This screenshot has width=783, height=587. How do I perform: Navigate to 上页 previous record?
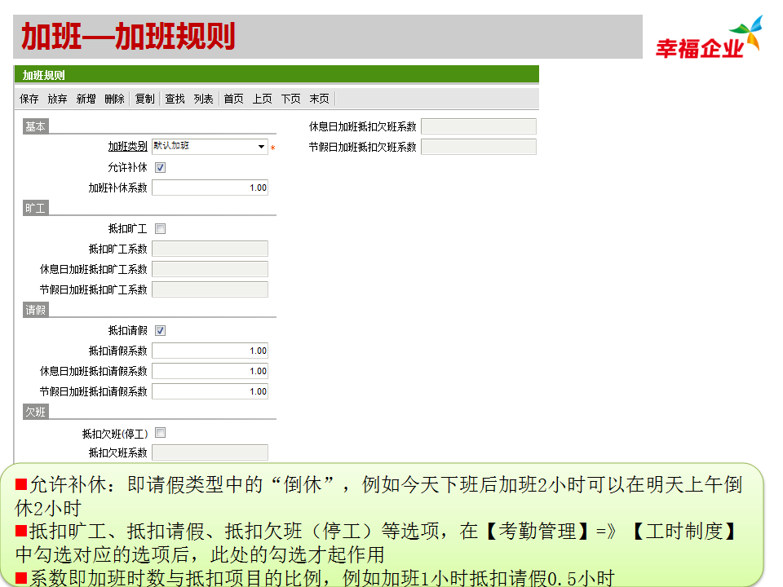click(262, 99)
